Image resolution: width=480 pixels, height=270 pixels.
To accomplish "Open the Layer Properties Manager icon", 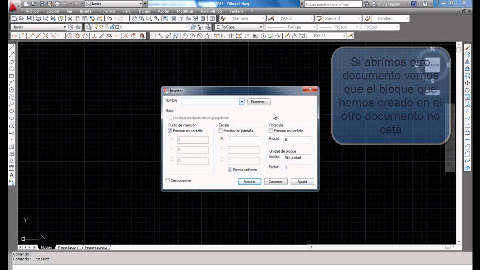I will pyautogui.click(x=89, y=27).
